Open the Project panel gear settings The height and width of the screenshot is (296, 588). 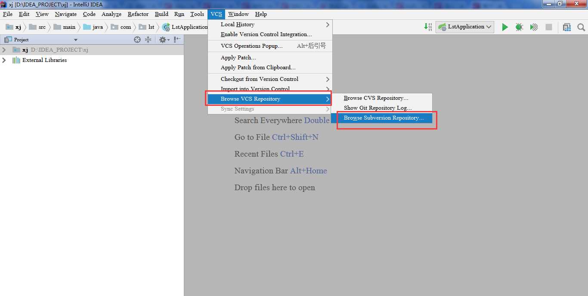[164, 40]
